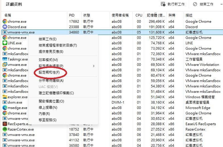Click the 執行新工作 button label
This screenshot has height=147, width=223.
point(176,4)
